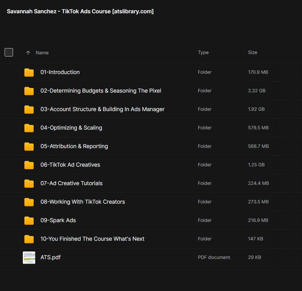Open the 04-Optimizing & Scaling folder name
302x291 pixels.
[x=71, y=128]
